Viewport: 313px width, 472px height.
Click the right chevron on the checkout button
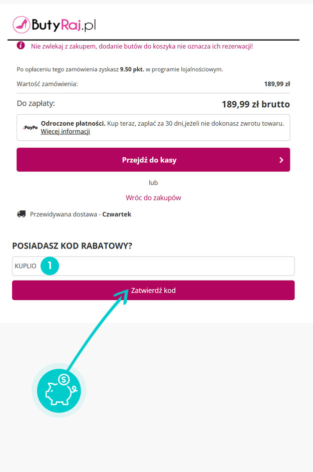coord(281,160)
